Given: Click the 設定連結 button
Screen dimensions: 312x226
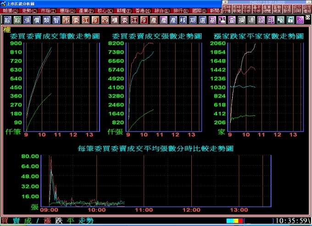Looking at the screenshot, I should 307,9.
